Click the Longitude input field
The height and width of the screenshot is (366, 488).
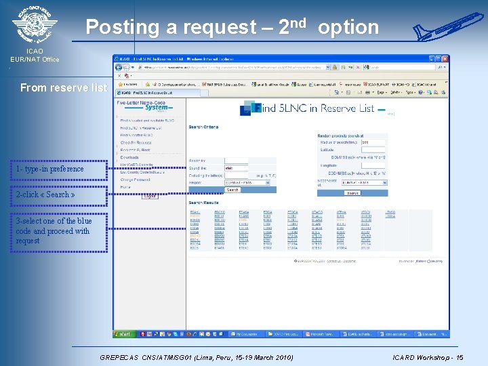[373, 165]
